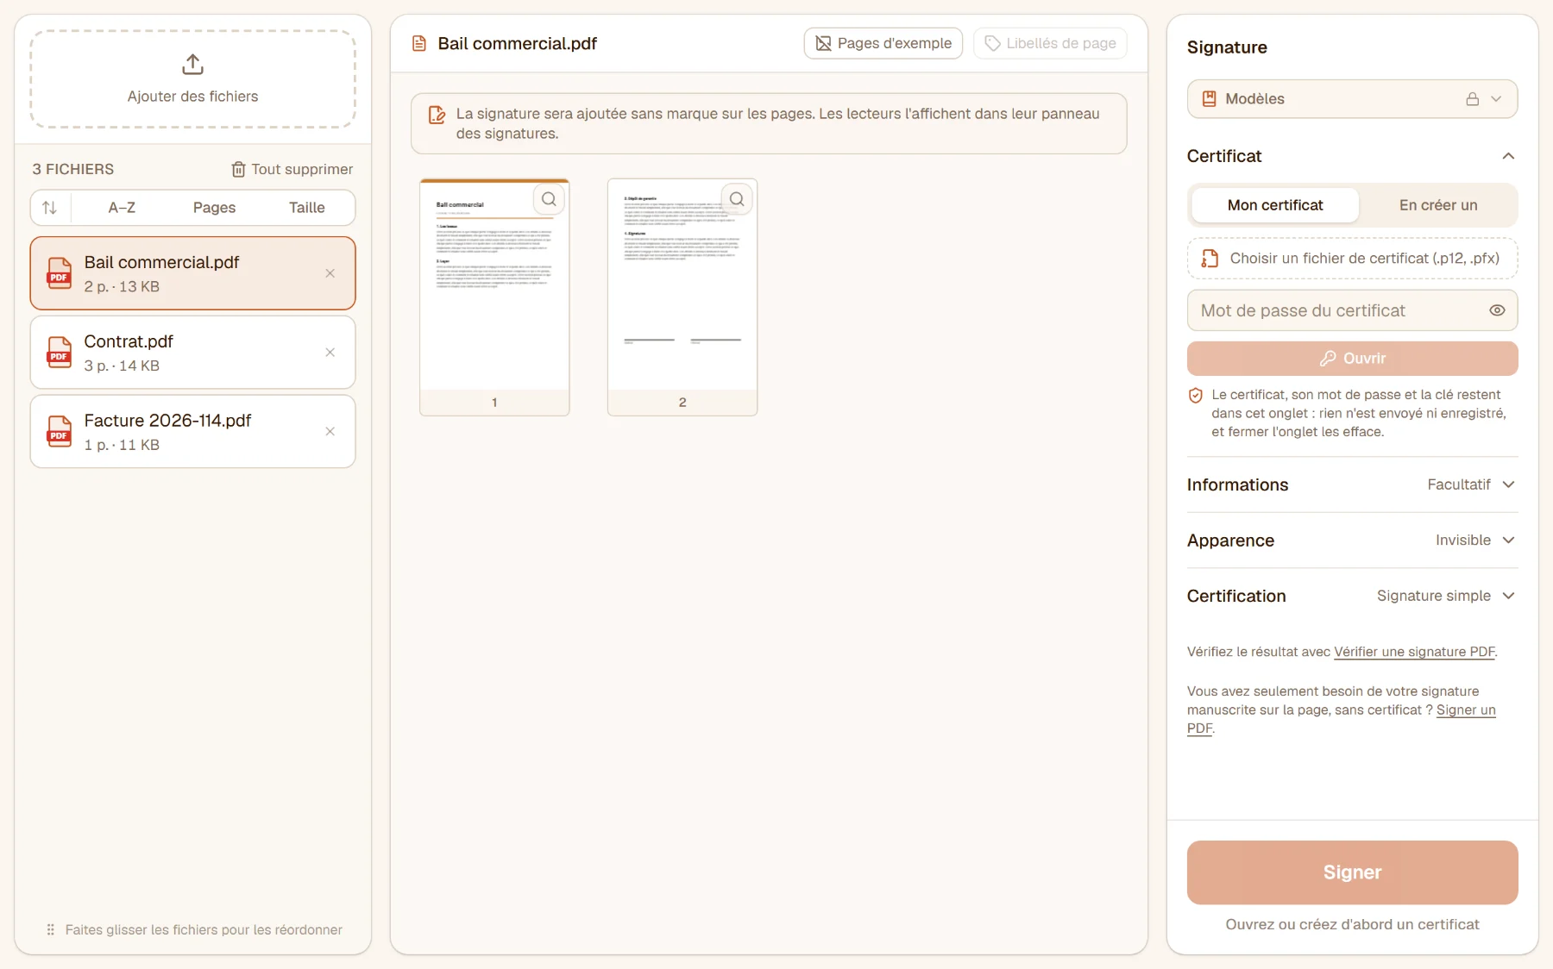Click Ajouter des fichiers drop zone
The image size is (1553, 969).
[x=192, y=79]
